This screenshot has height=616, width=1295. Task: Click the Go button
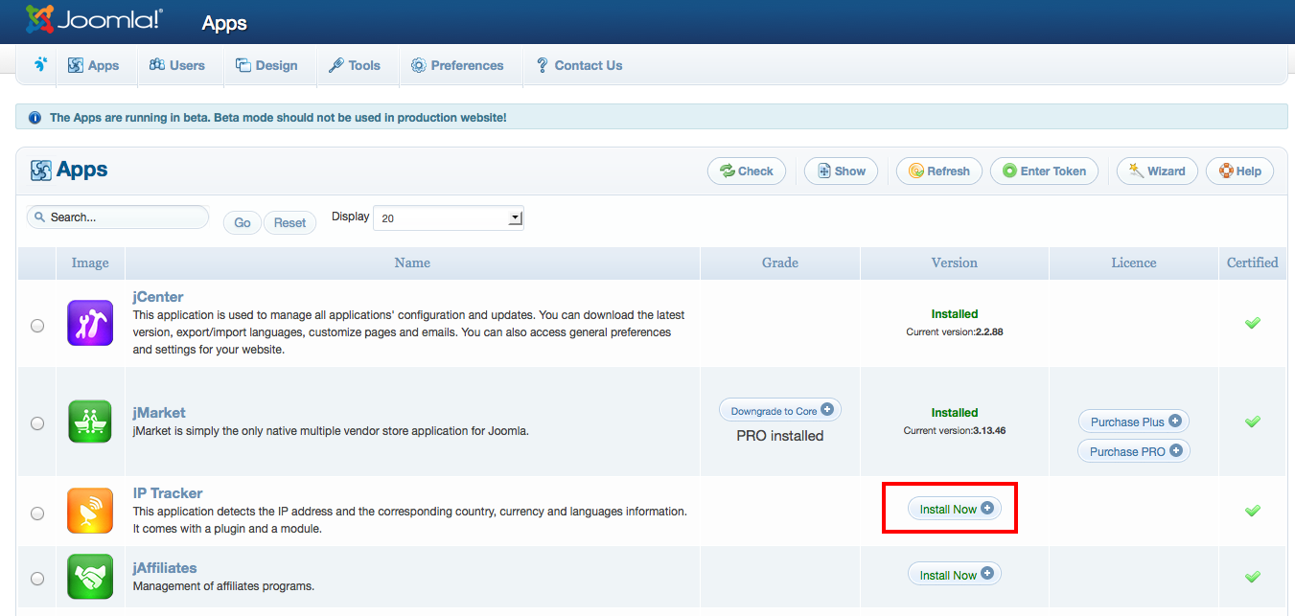click(243, 222)
